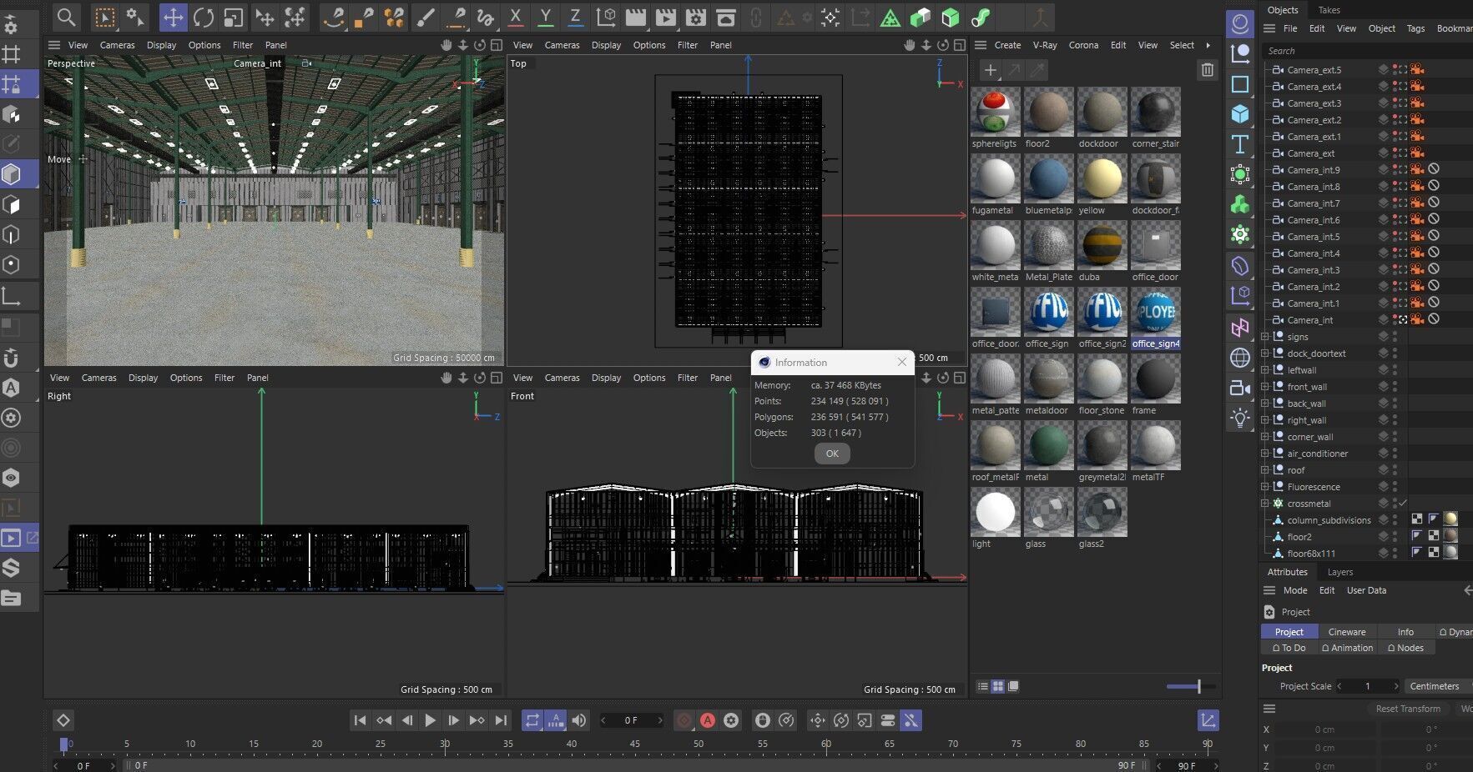The height and width of the screenshot is (772, 1473).
Task: Go to end of animation
Action: [501, 720]
